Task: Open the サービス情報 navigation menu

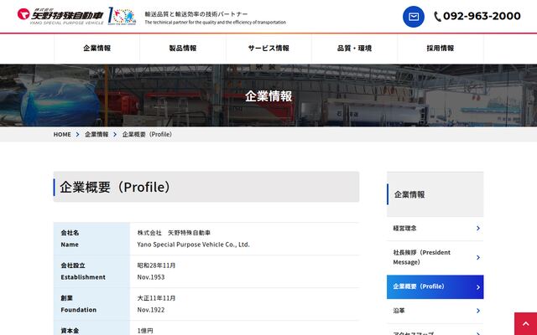Action: pyautogui.click(x=268, y=49)
